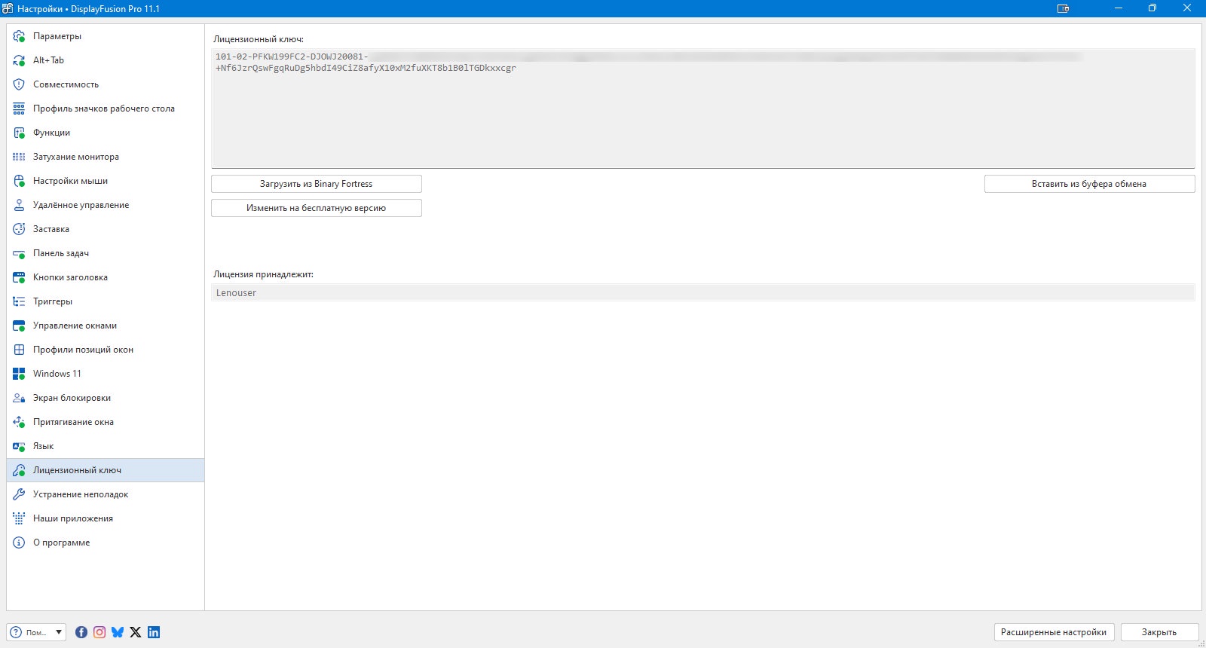Click the Лицензия принадлежит label
Image resolution: width=1206 pixels, height=648 pixels.
pos(263,274)
